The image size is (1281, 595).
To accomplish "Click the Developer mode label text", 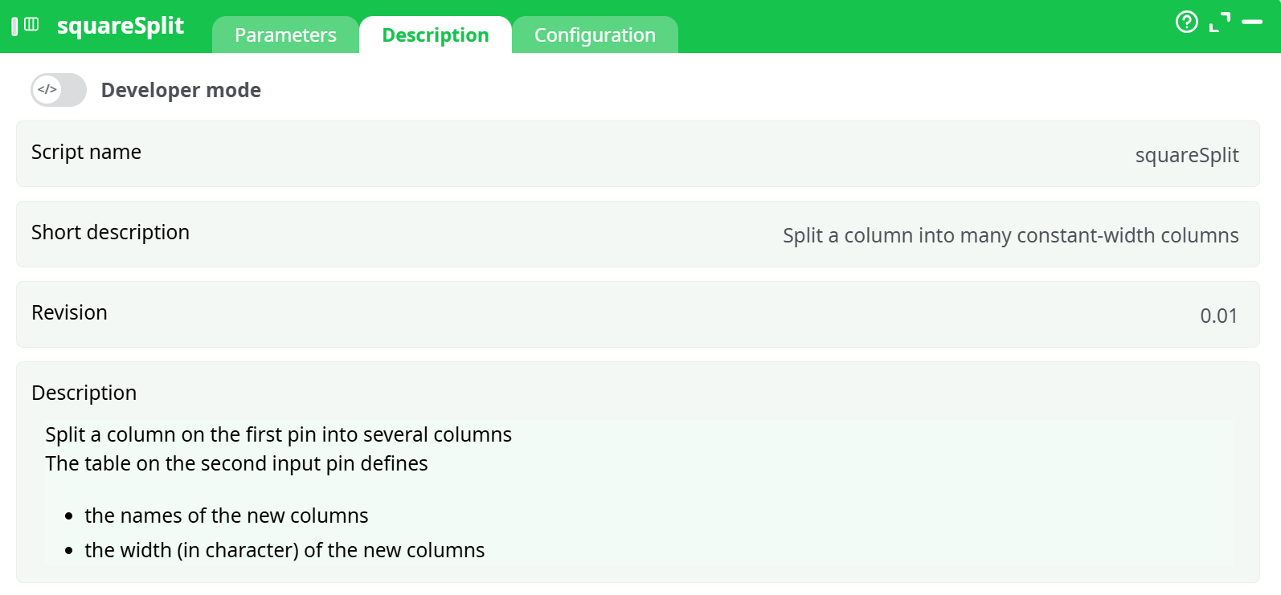I will tap(181, 90).
